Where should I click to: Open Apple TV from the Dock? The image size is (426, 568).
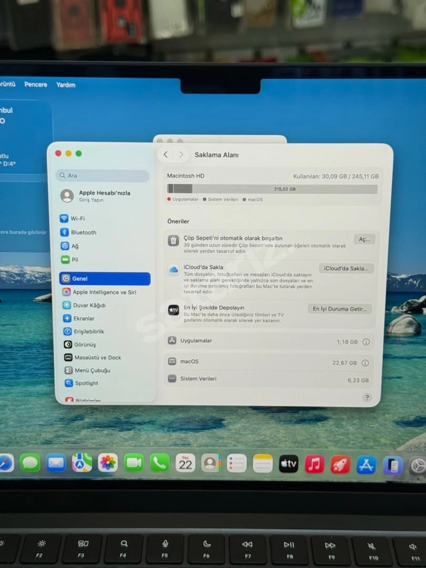pyautogui.click(x=289, y=464)
